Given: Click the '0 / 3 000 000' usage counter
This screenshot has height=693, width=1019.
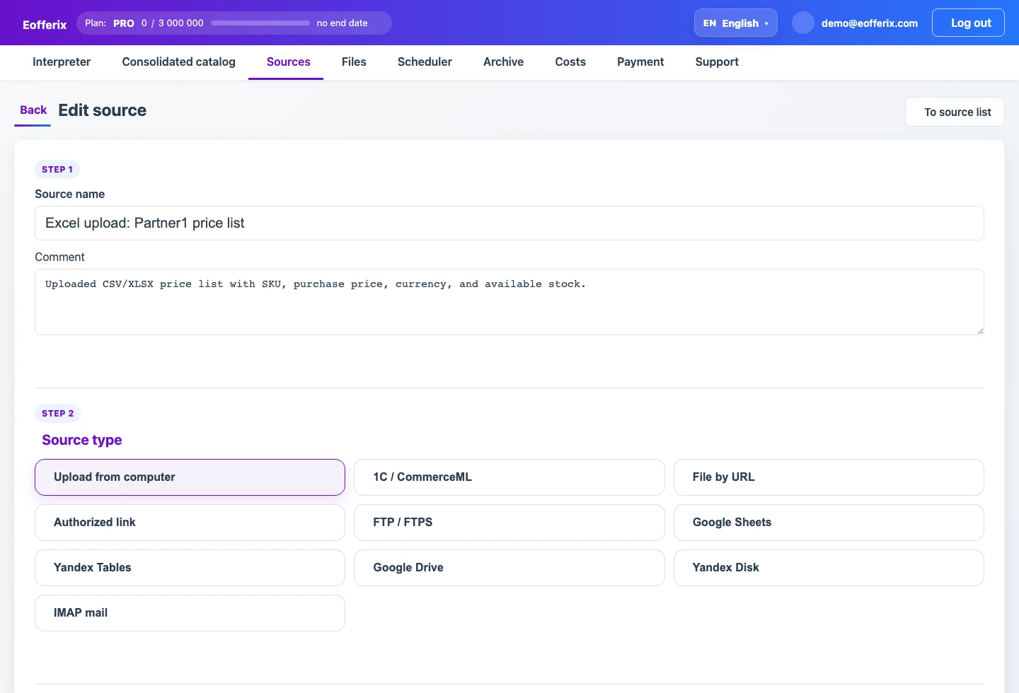Looking at the screenshot, I should tap(172, 23).
